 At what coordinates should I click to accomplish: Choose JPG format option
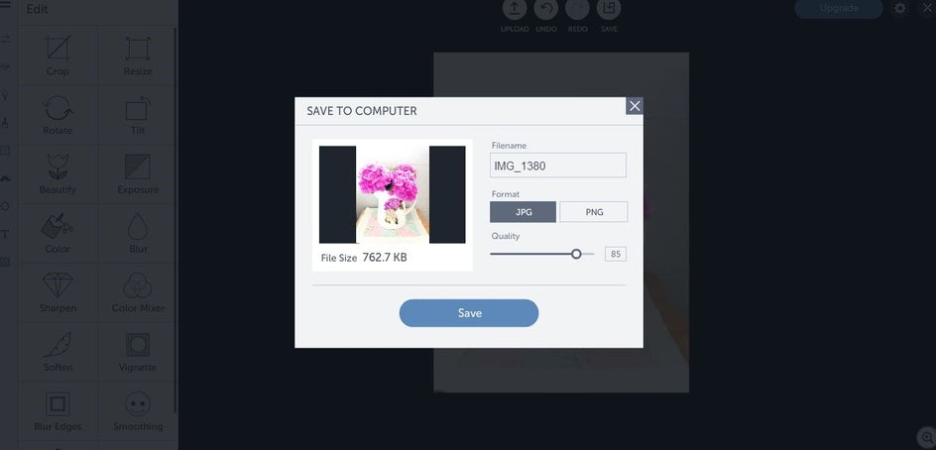[523, 212]
